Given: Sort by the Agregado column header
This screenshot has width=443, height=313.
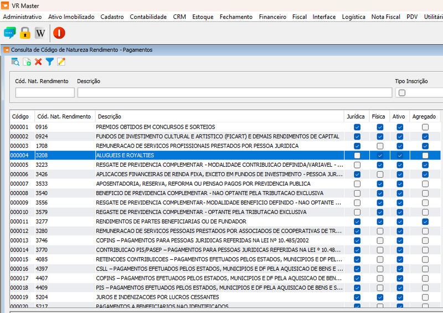Looking at the screenshot, I should 425,116.
